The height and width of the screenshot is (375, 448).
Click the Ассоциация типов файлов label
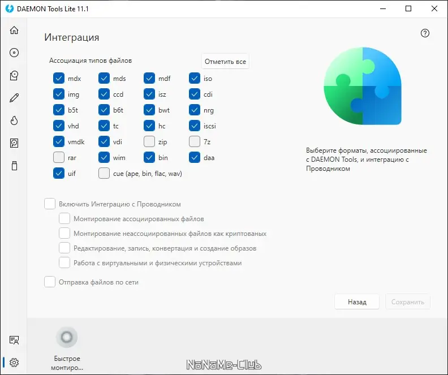coord(91,61)
